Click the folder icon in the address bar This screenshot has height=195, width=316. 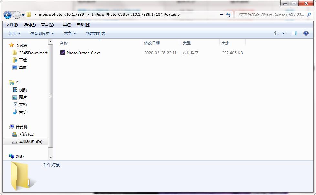29,15
